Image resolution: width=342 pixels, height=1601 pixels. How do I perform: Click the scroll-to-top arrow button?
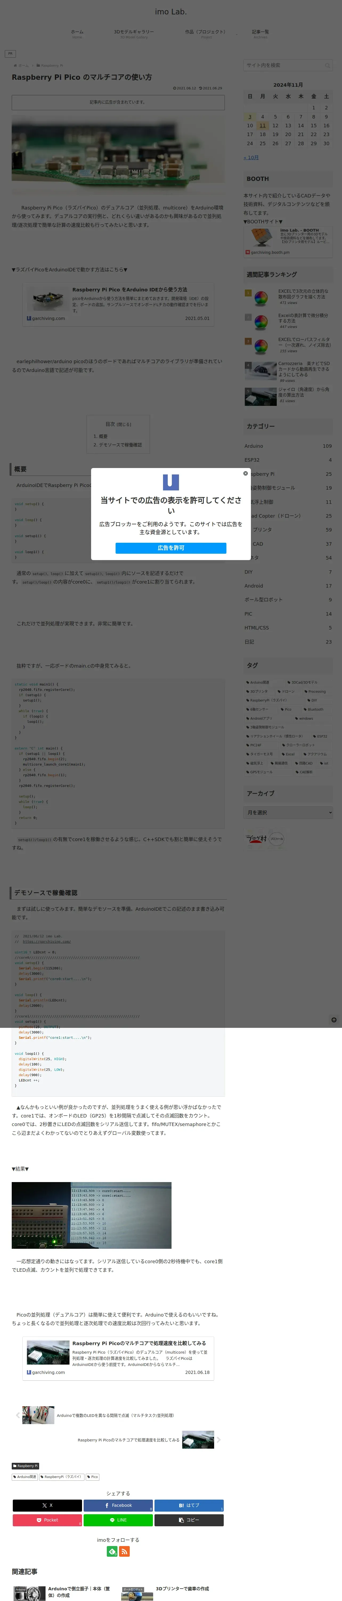pyautogui.click(x=334, y=1020)
